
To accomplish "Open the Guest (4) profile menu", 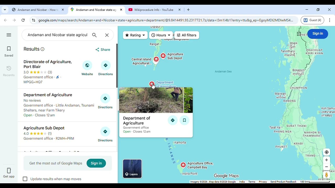I will (312, 20).
